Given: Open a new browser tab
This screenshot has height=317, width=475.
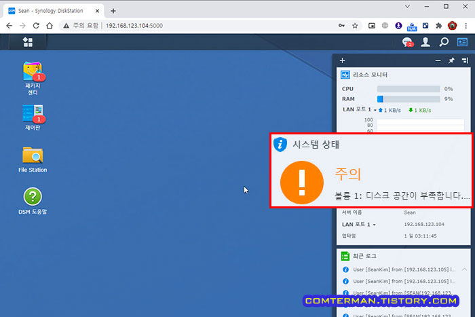Looking at the screenshot, I should pyautogui.click(x=113, y=11).
